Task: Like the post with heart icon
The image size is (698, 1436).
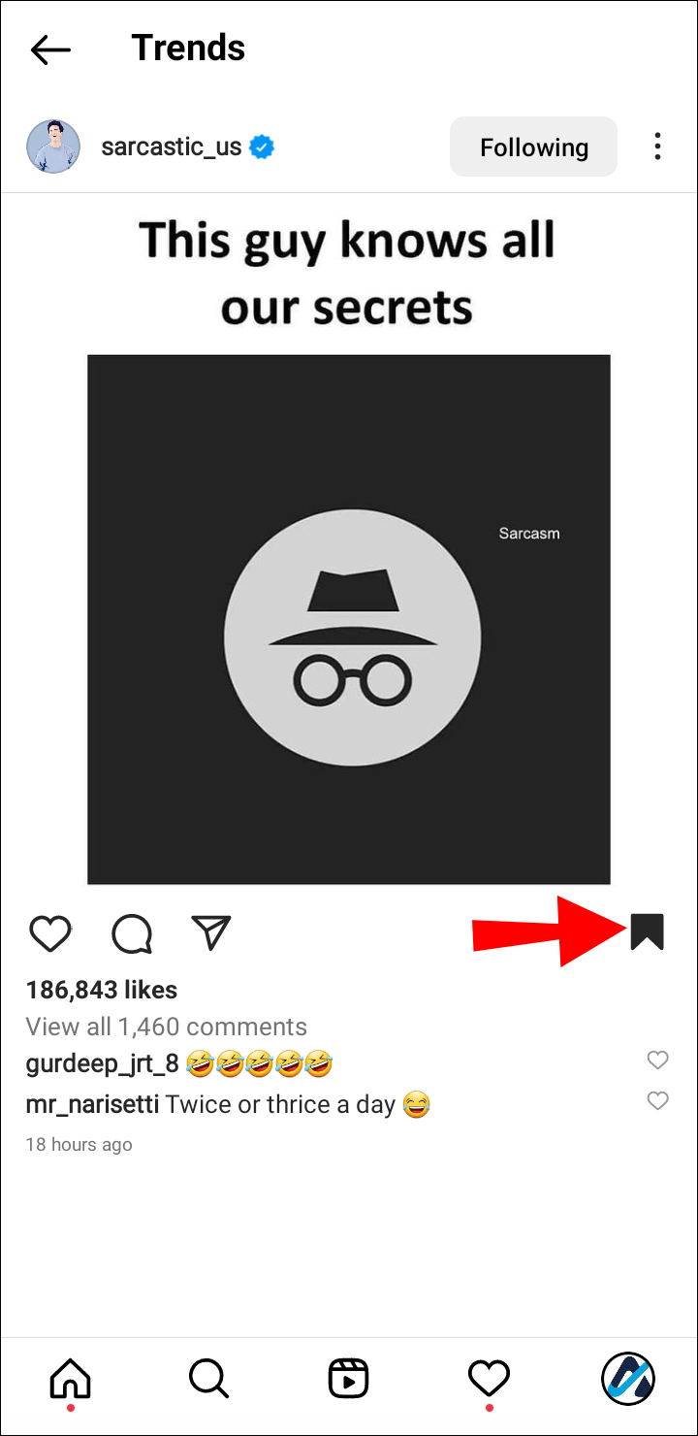Action: tap(50, 933)
